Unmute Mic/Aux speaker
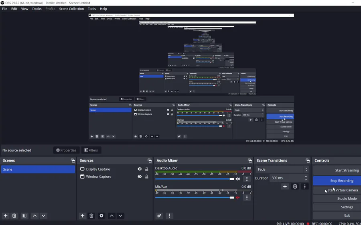361x225 pixels. [x=238, y=197]
